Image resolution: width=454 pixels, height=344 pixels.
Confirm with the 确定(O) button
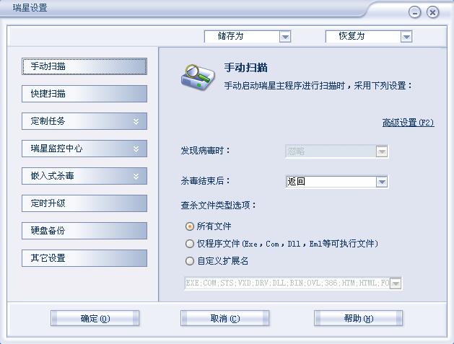click(95, 319)
